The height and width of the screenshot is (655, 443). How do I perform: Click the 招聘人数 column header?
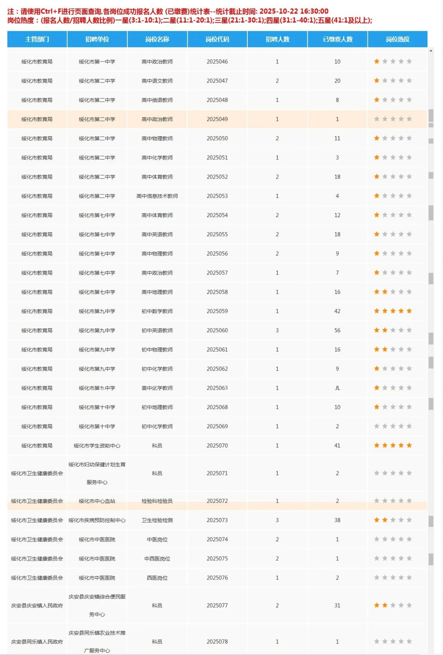pyautogui.click(x=277, y=39)
